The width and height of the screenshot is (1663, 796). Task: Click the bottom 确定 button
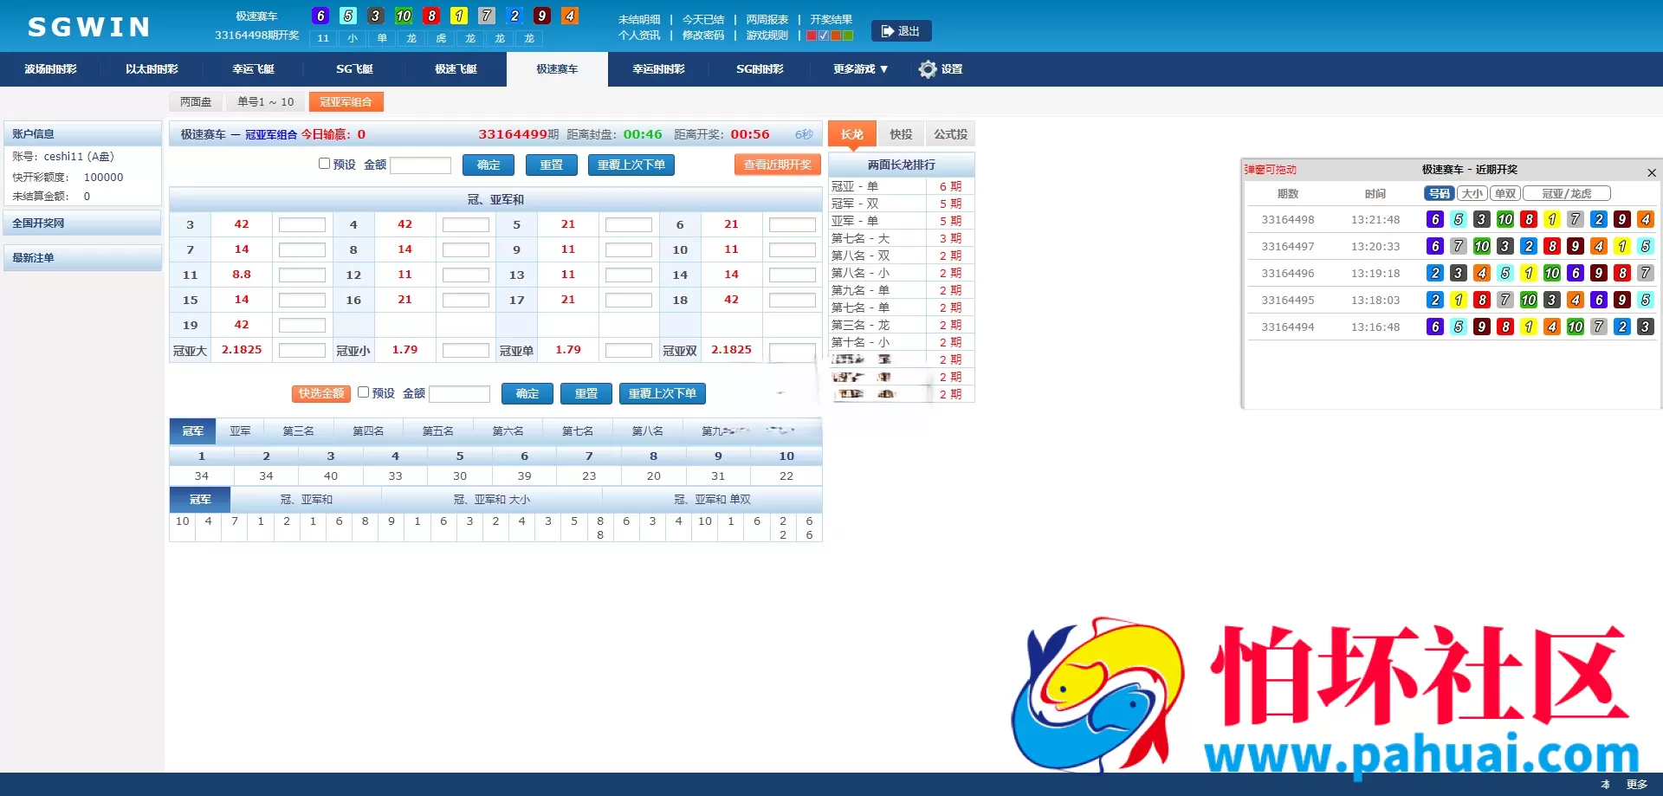point(527,393)
